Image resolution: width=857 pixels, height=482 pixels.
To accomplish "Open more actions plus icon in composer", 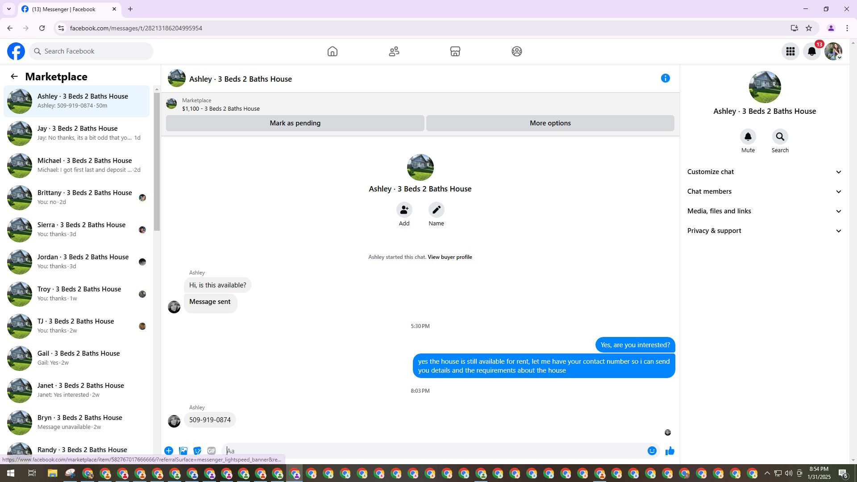I will (169, 451).
